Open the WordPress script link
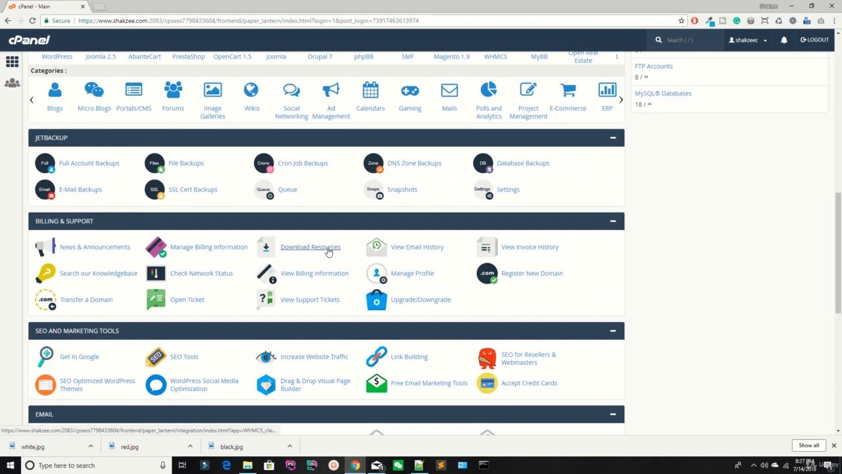The image size is (842, 474). [x=57, y=57]
